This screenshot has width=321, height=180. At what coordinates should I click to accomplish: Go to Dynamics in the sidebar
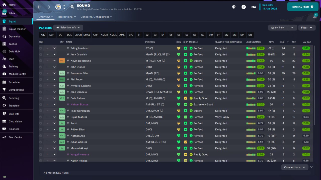point(17,36)
